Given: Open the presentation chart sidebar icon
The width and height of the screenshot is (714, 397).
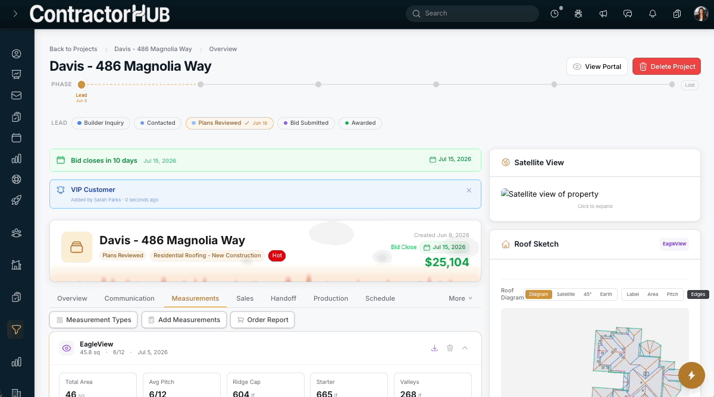Looking at the screenshot, I should tap(17, 74).
